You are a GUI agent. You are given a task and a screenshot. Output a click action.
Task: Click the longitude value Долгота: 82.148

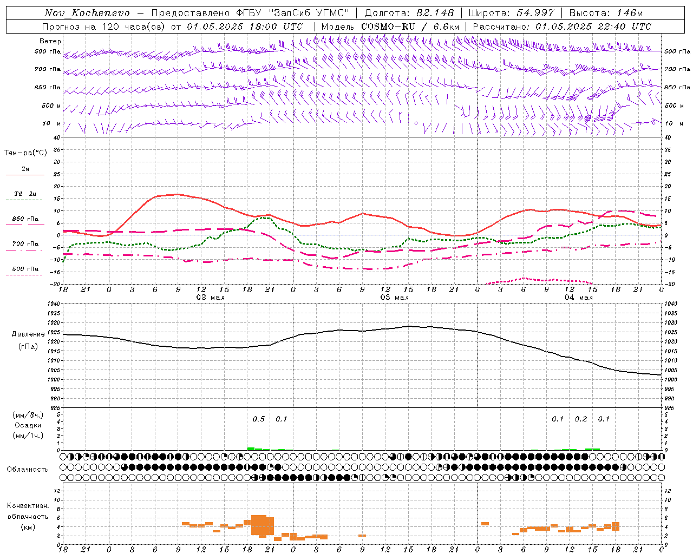(410, 13)
